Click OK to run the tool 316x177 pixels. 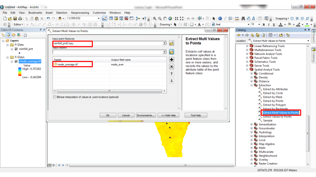(x=108, y=115)
